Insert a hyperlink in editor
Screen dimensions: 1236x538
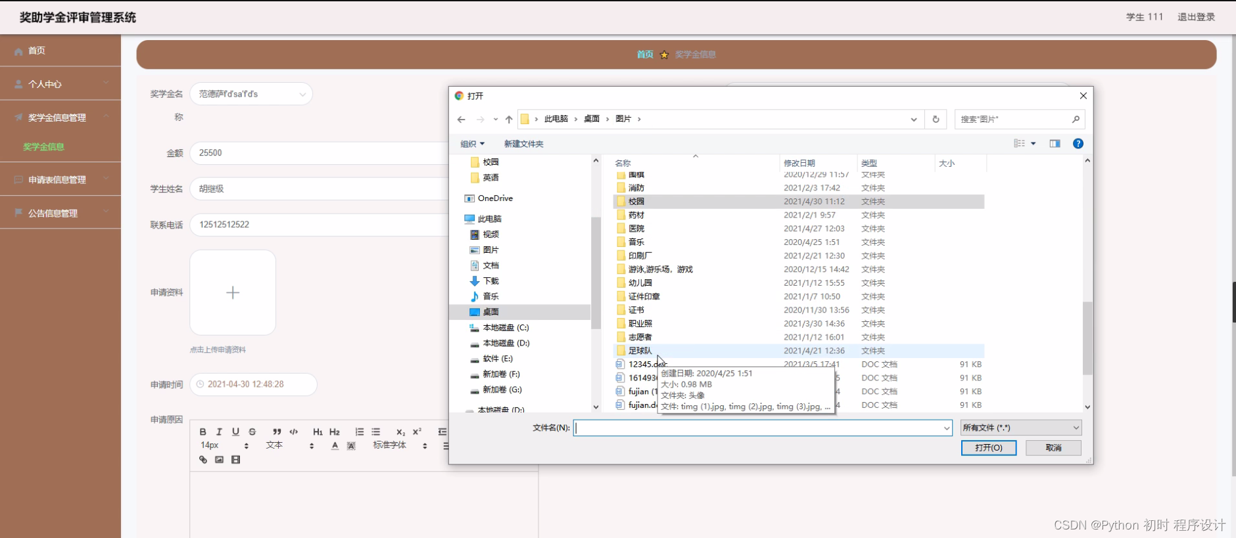point(202,460)
